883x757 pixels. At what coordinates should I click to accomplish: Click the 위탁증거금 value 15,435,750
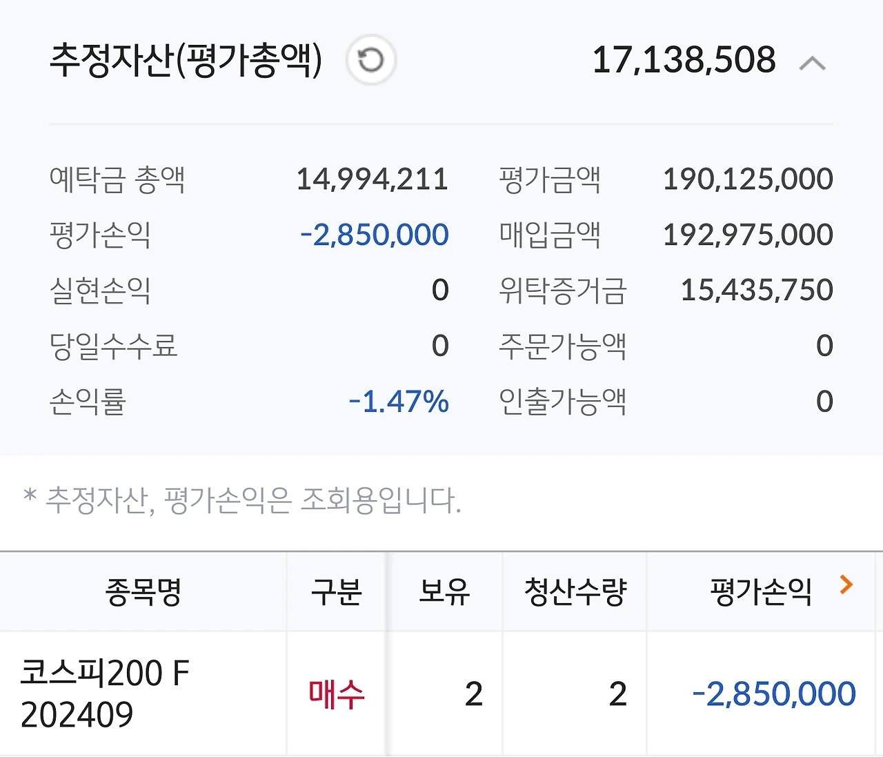(x=757, y=291)
